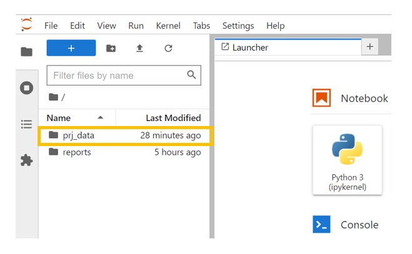This screenshot has height=254, width=412.
Task: Add a new tab with plus button
Action: [x=369, y=47]
